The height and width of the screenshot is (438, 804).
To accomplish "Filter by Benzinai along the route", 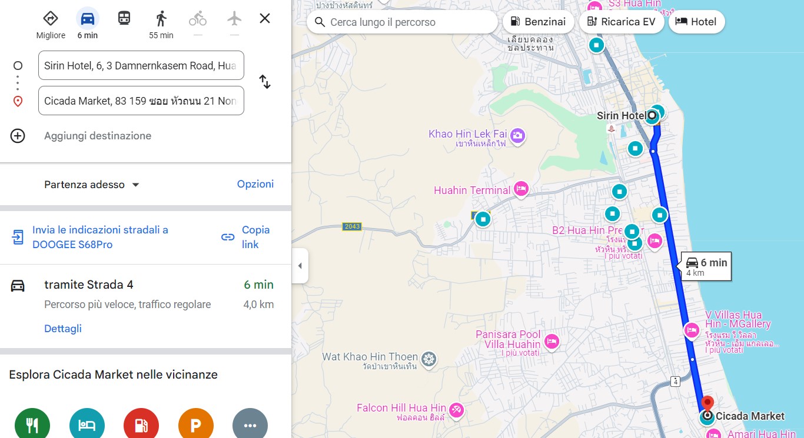I will (x=538, y=22).
